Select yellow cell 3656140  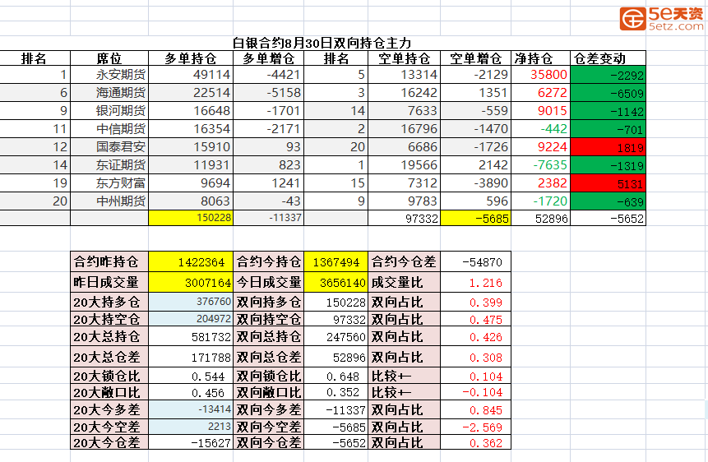[336, 282]
